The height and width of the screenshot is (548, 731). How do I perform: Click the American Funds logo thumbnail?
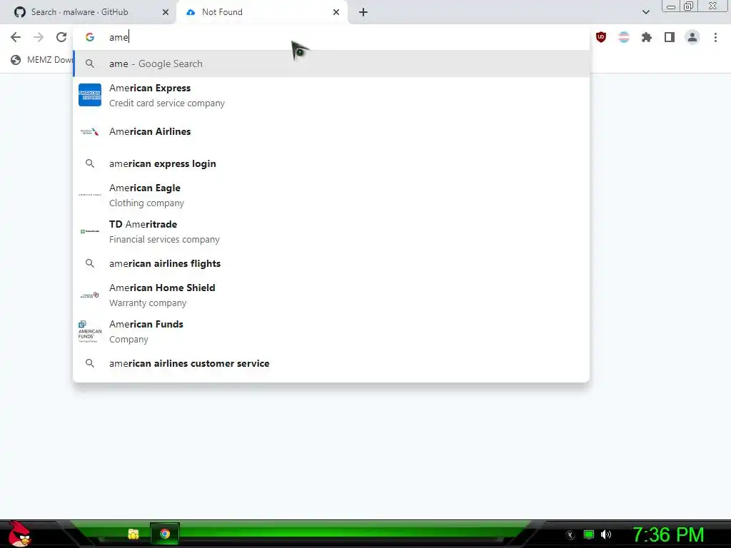90,331
